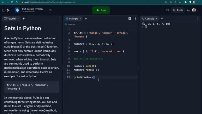Click the max set definition on line 6
Image resolution: width=202 pixels, height=114 pixels.
99,51
